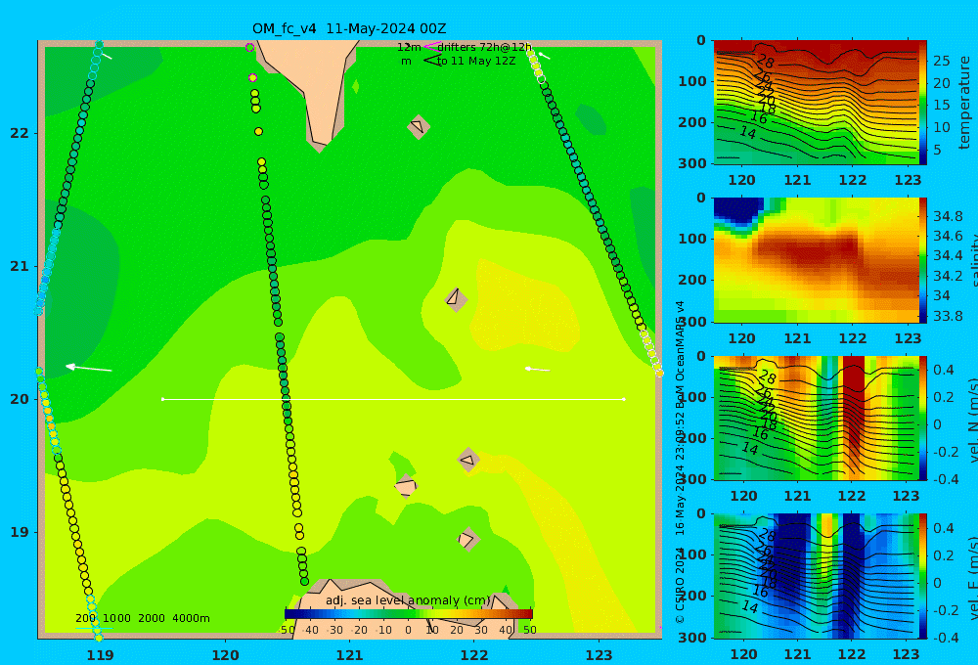This screenshot has width=978, height=665.
Task: Click the plot title "OM_fc_v4 11-May-2024 00Z"
Action: [349, 28]
